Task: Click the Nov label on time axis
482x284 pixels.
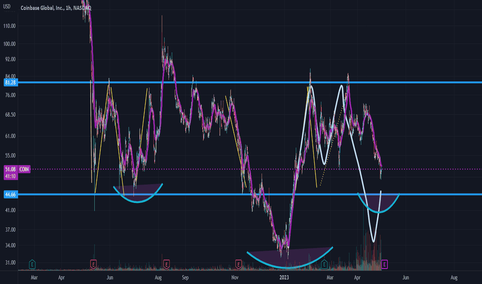Action: click(235, 278)
